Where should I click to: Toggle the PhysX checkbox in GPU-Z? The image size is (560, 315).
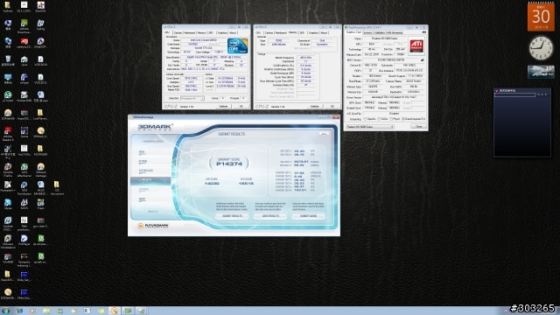(x=391, y=119)
